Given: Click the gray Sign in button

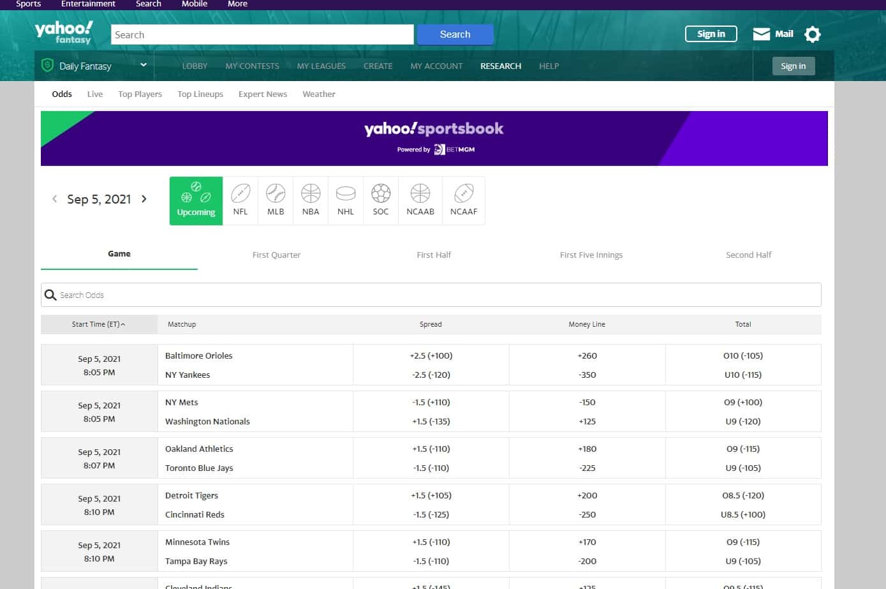Looking at the screenshot, I should (x=794, y=66).
